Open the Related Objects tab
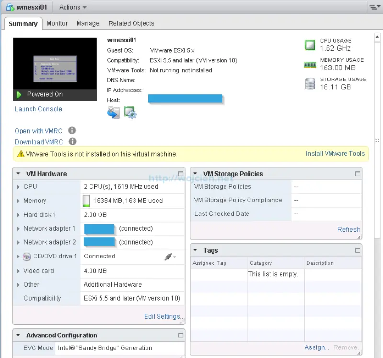Image resolution: width=383 pixels, height=358 pixels. [131, 23]
